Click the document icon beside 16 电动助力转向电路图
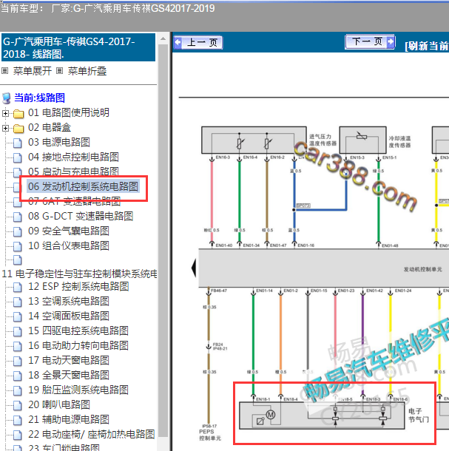Image resolution: width=449 pixels, height=451 pixels. click(x=18, y=346)
